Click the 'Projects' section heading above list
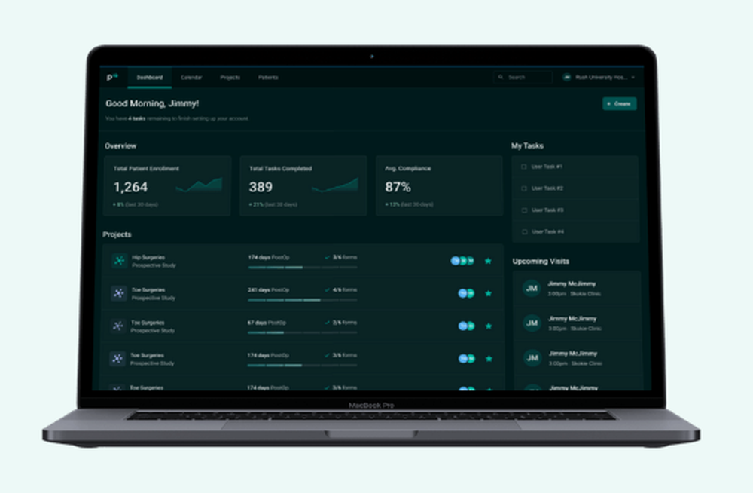This screenshot has width=753, height=493. coord(117,234)
